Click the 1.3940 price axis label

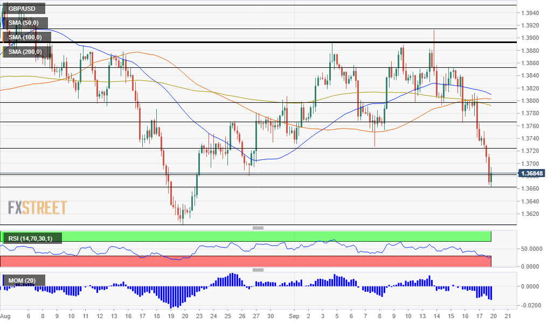[530, 13]
